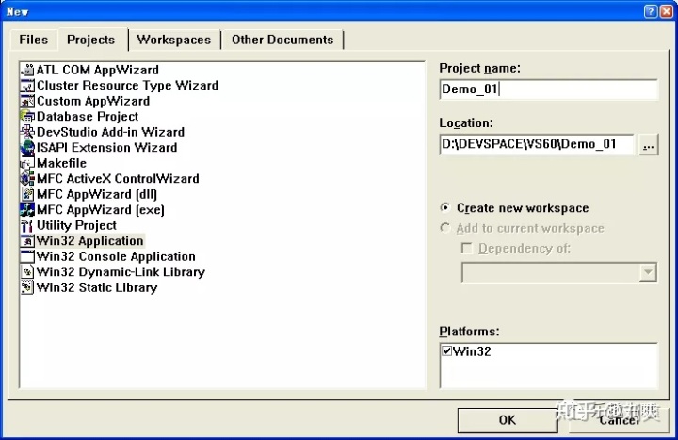Switch to the Files tab
The width and height of the screenshot is (678, 440).
[x=34, y=40]
